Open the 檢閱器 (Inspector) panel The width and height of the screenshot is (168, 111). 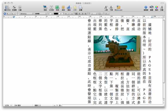146,7
